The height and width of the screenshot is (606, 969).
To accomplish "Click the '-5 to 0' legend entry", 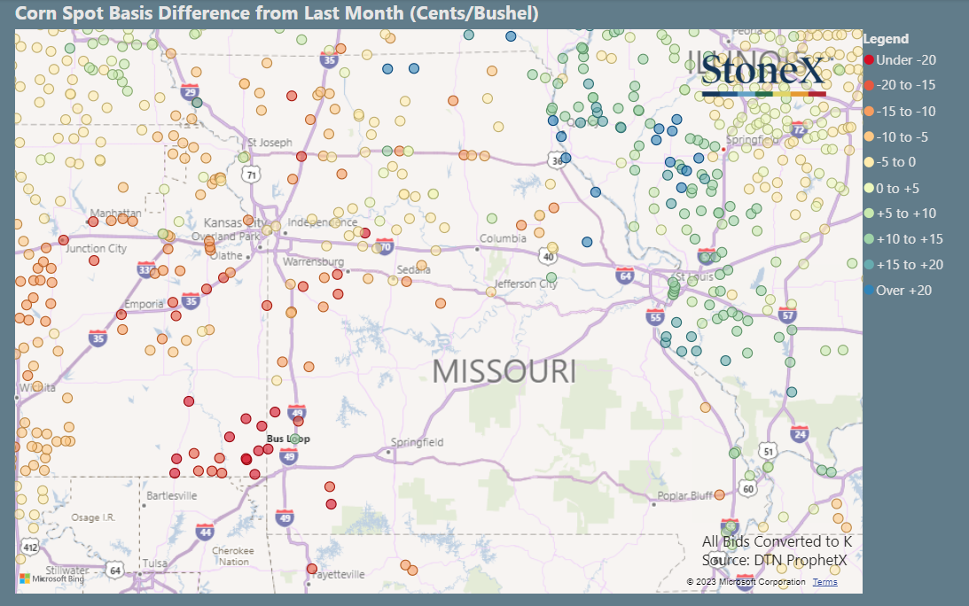I will tap(890, 162).
